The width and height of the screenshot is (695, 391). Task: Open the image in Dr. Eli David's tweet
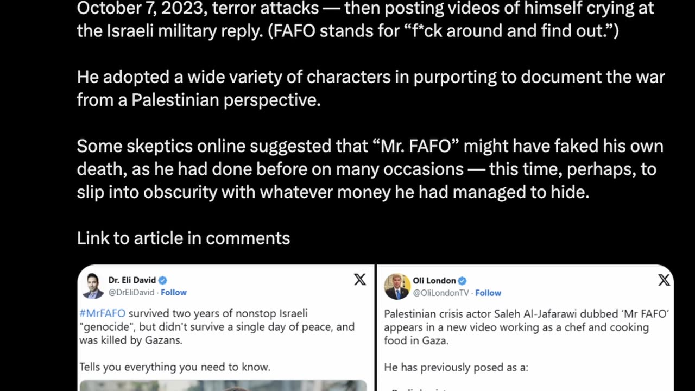coord(223,386)
